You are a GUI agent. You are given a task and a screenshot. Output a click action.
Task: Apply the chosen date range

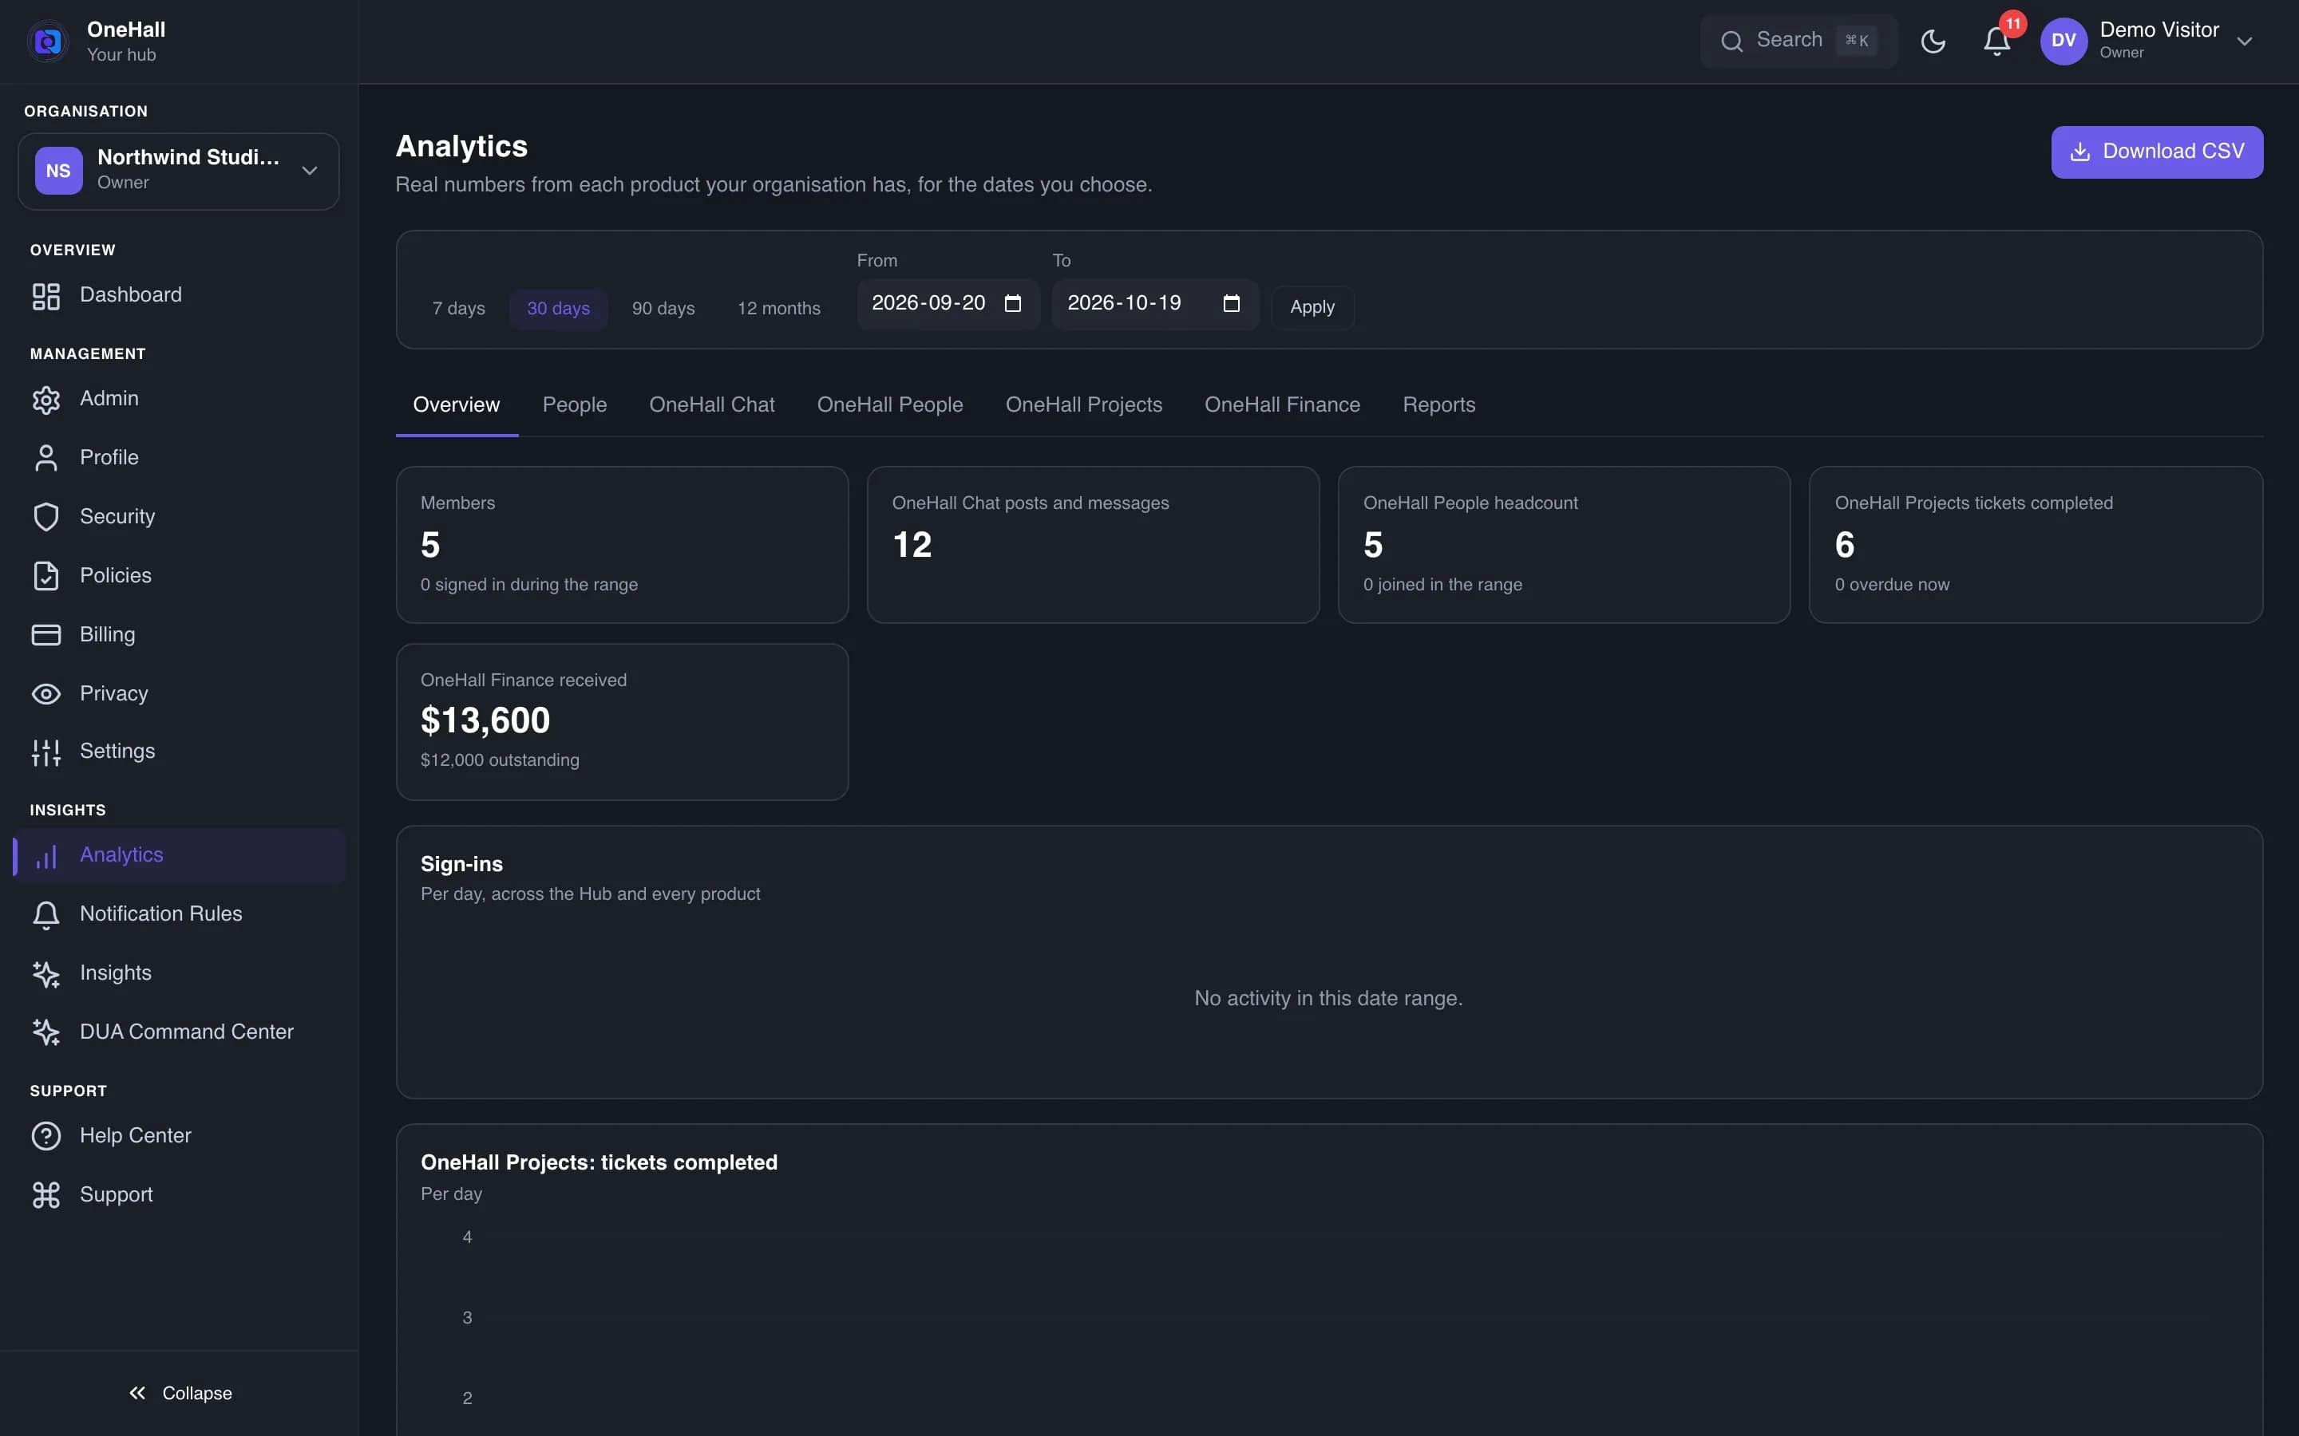[1312, 308]
